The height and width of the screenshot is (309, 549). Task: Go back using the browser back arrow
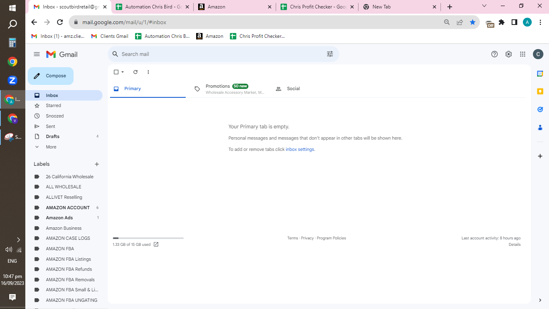click(34, 23)
